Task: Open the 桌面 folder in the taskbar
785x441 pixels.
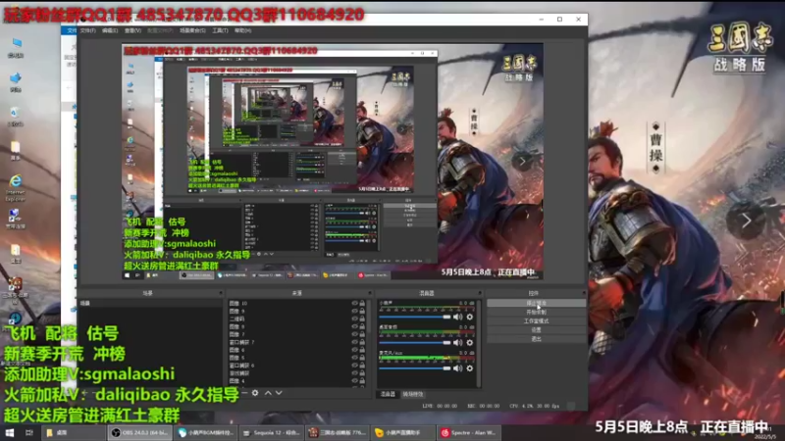Action: tap(73, 432)
